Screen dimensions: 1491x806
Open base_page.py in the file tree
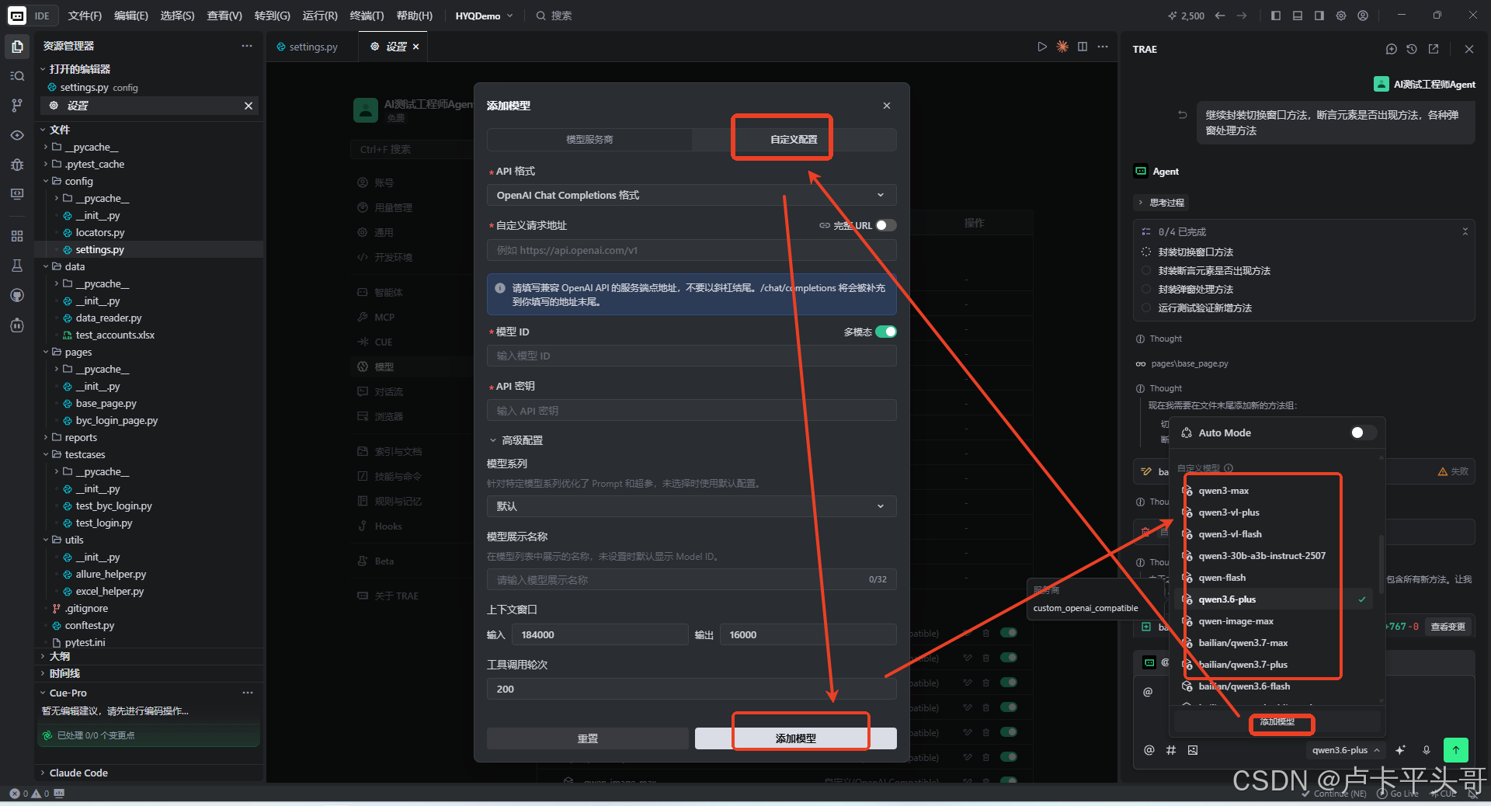(x=106, y=404)
